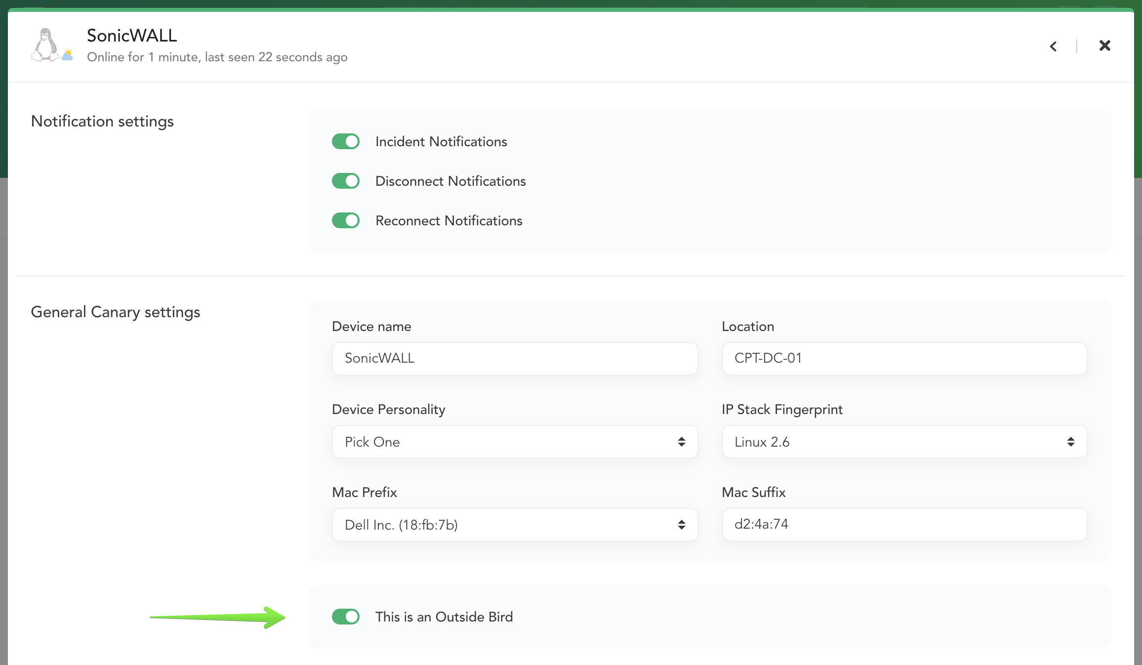Click the Location input field
Image resolution: width=1142 pixels, height=665 pixels.
coord(904,358)
